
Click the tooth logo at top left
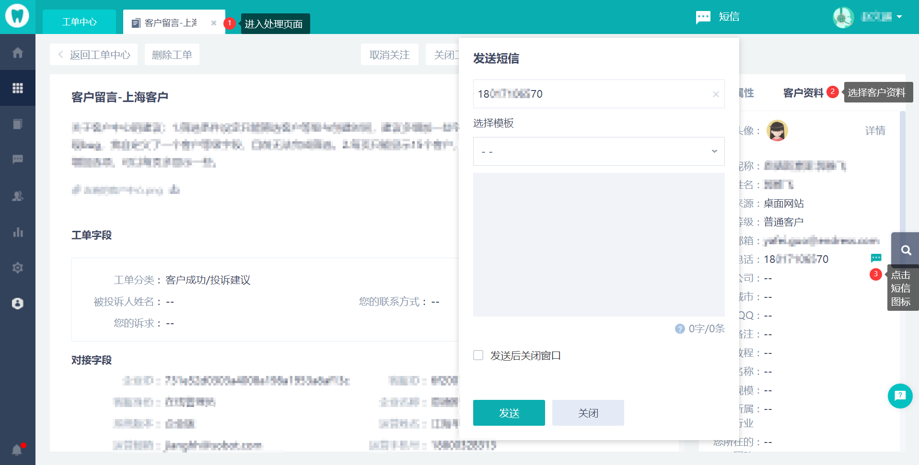point(17,16)
